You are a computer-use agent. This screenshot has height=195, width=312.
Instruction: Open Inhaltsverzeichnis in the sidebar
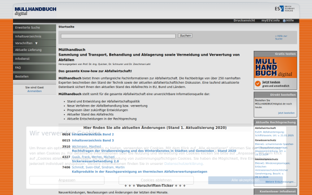pyautogui.click(x=34, y=36)
